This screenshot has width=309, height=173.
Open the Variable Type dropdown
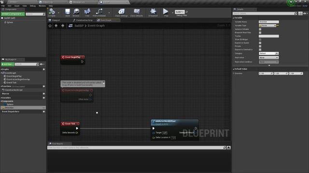click(267, 25)
